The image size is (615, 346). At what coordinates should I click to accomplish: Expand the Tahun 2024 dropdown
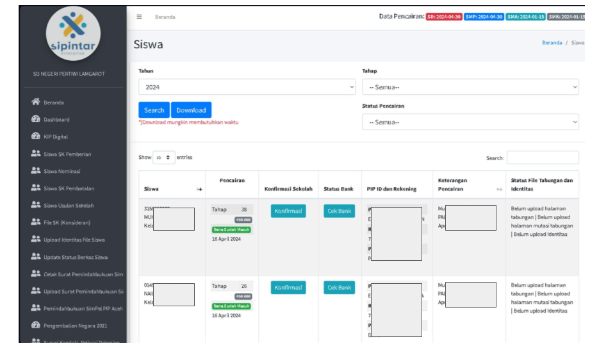pos(247,87)
